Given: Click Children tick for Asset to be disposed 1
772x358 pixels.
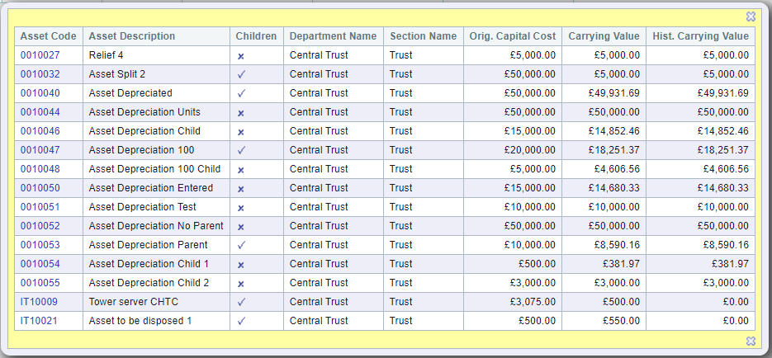Looking at the screenshot, I should (241, 321).
